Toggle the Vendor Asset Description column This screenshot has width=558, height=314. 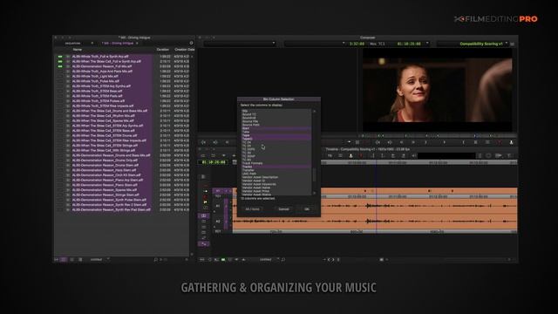coord(276,177)
